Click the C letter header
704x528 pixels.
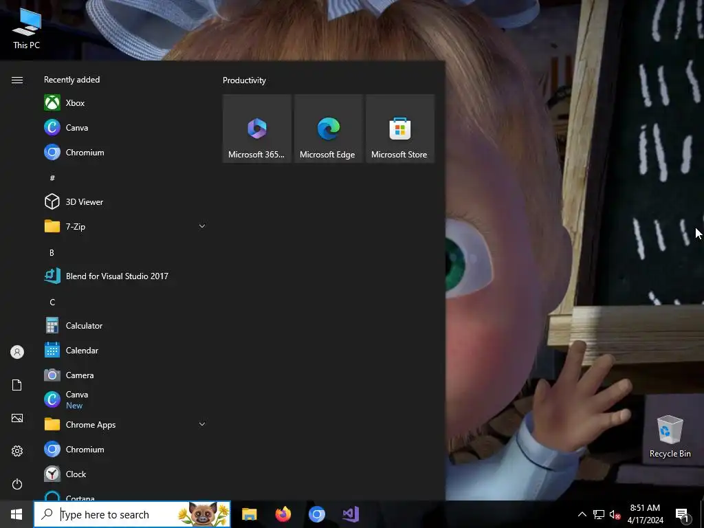(52, 302)
